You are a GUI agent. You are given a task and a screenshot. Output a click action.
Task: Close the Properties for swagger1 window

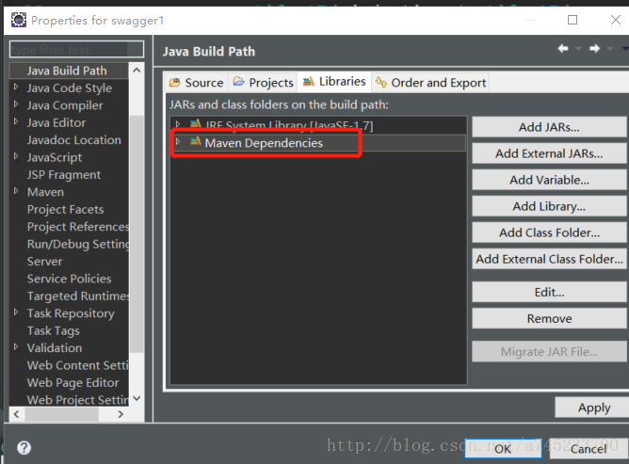(616, 20)
